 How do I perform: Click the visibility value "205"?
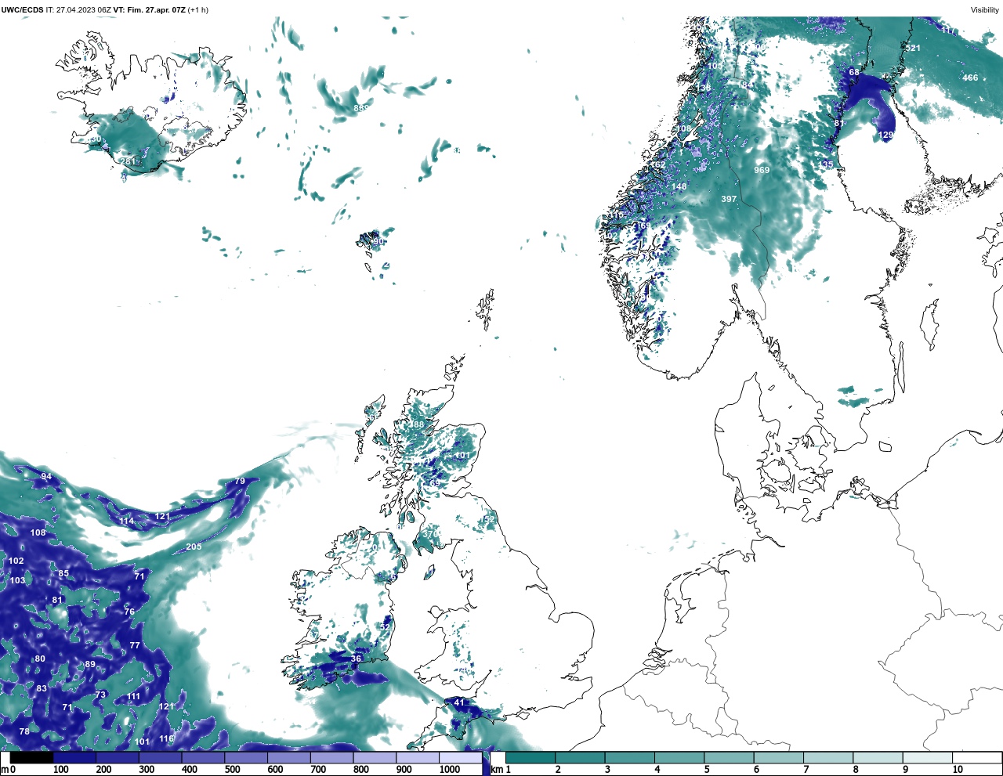click(x=194, y=547)
